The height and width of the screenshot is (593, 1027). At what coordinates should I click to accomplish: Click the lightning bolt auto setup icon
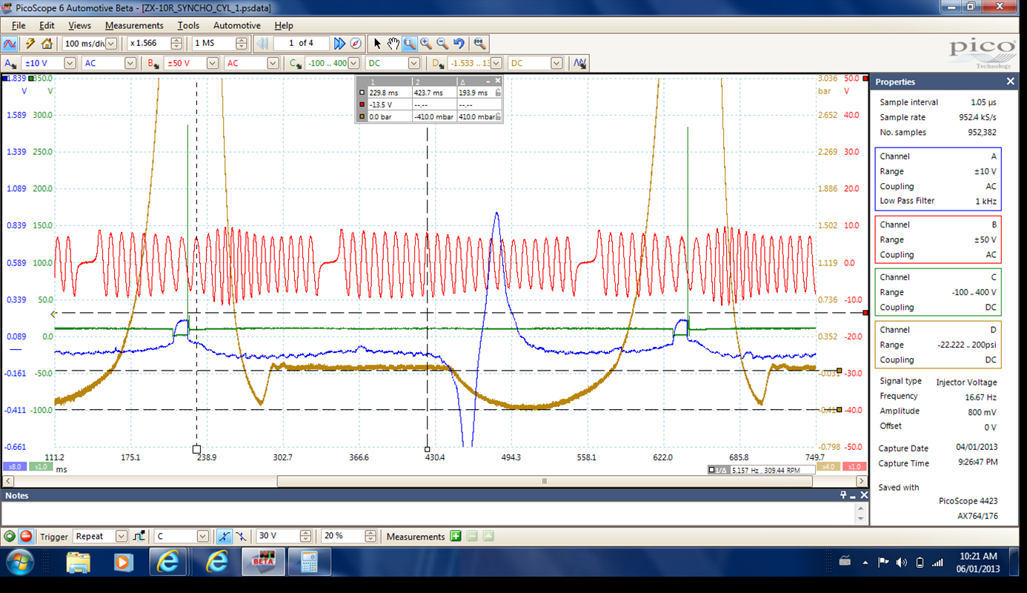click(30, 44)
